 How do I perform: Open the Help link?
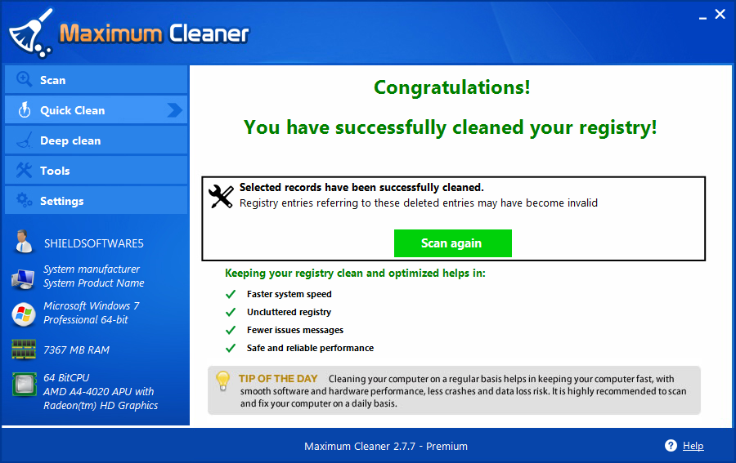tap(693, 446)
